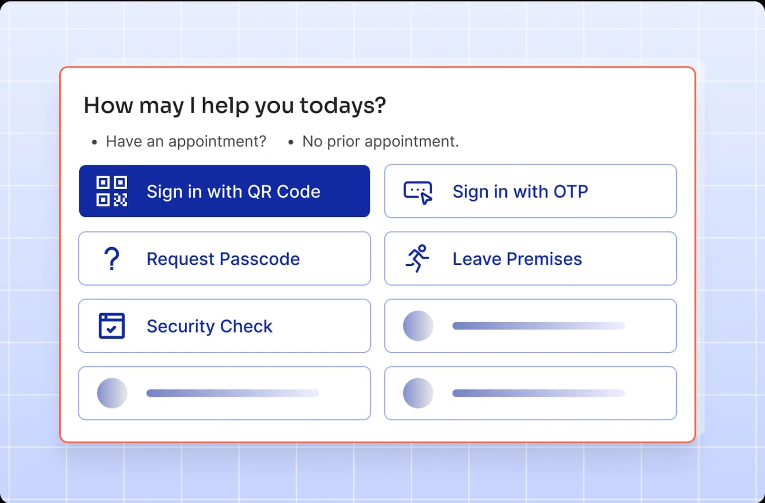The image size is (765, 503).
Task: Choose the 'Sign in with OTP' label
Action: click(520, 192)
